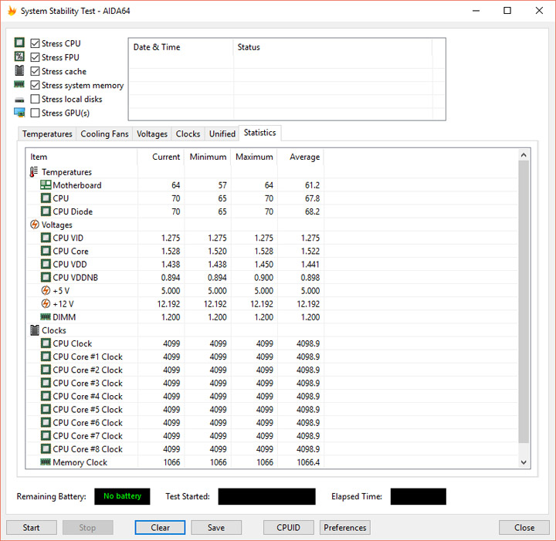
Task: Click the icon next to CPU Core #4 Clock
Action: coord(46,396)
